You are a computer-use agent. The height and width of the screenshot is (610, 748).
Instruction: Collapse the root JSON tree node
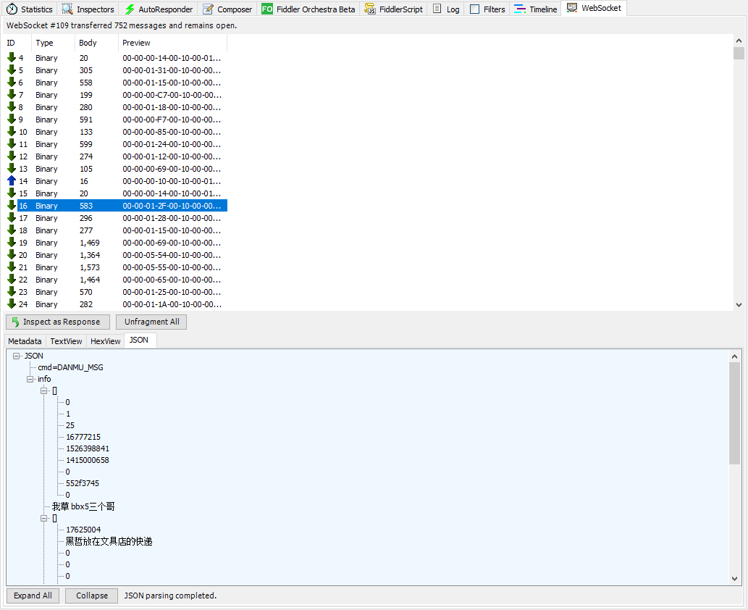click(17, 356)
